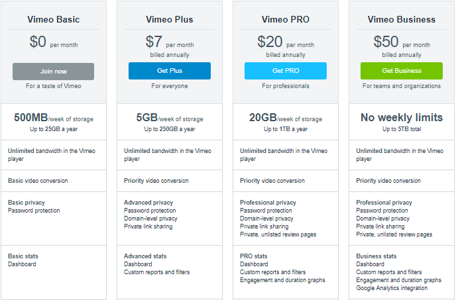Click the Get Plus button
The image size is (456, 300).
click(x=170, y=71)
